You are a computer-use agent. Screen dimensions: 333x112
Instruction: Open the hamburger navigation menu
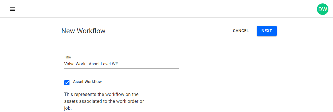point(13,9)
